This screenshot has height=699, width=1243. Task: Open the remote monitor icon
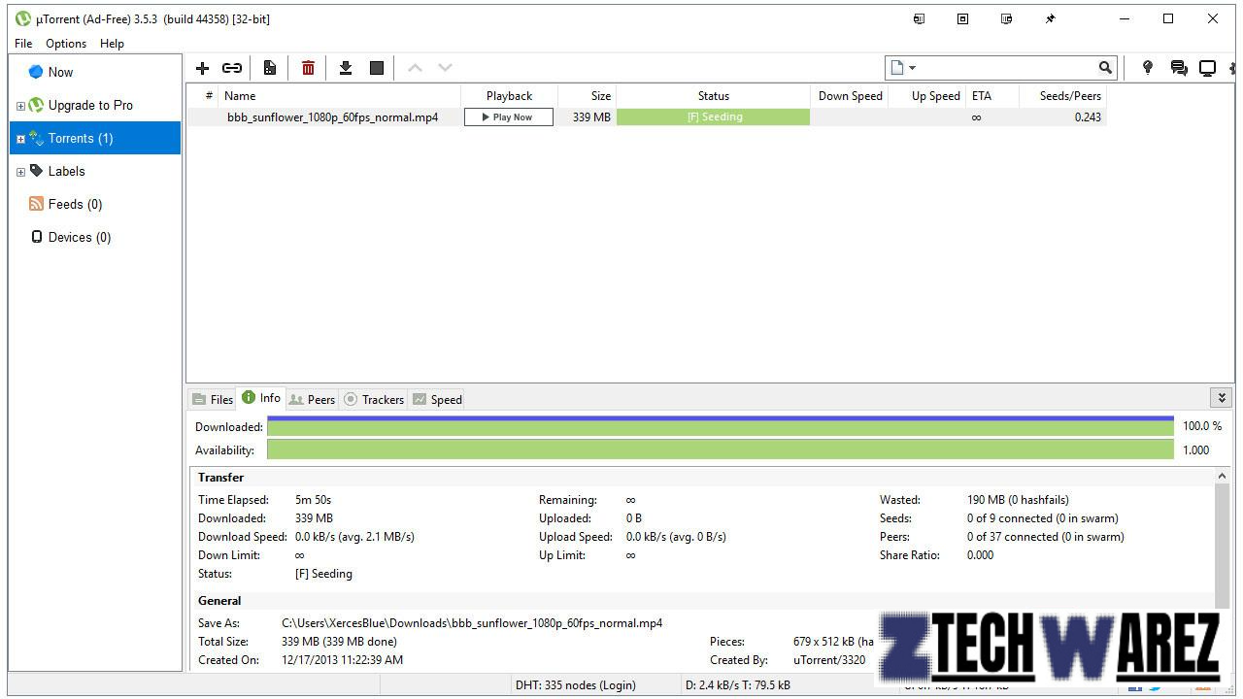coord(1207,68)
